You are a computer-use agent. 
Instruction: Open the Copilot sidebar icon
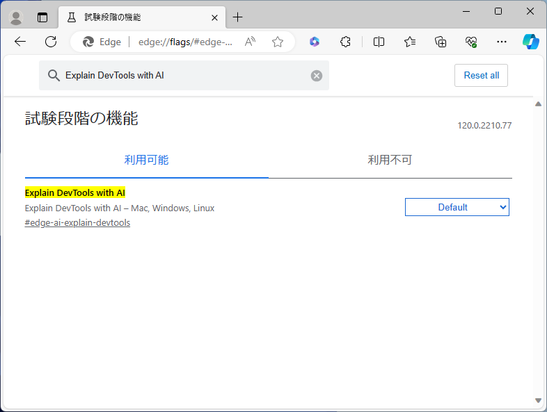(530, 42)
